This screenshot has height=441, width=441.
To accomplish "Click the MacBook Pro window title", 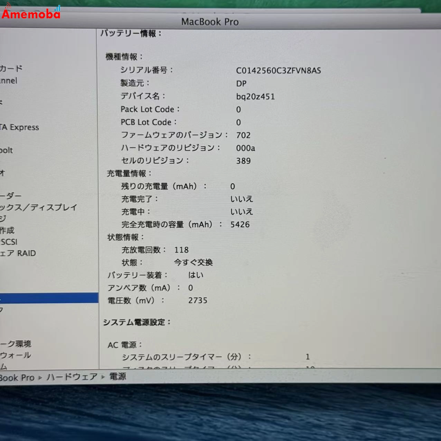I will click(x=210, y=22).
